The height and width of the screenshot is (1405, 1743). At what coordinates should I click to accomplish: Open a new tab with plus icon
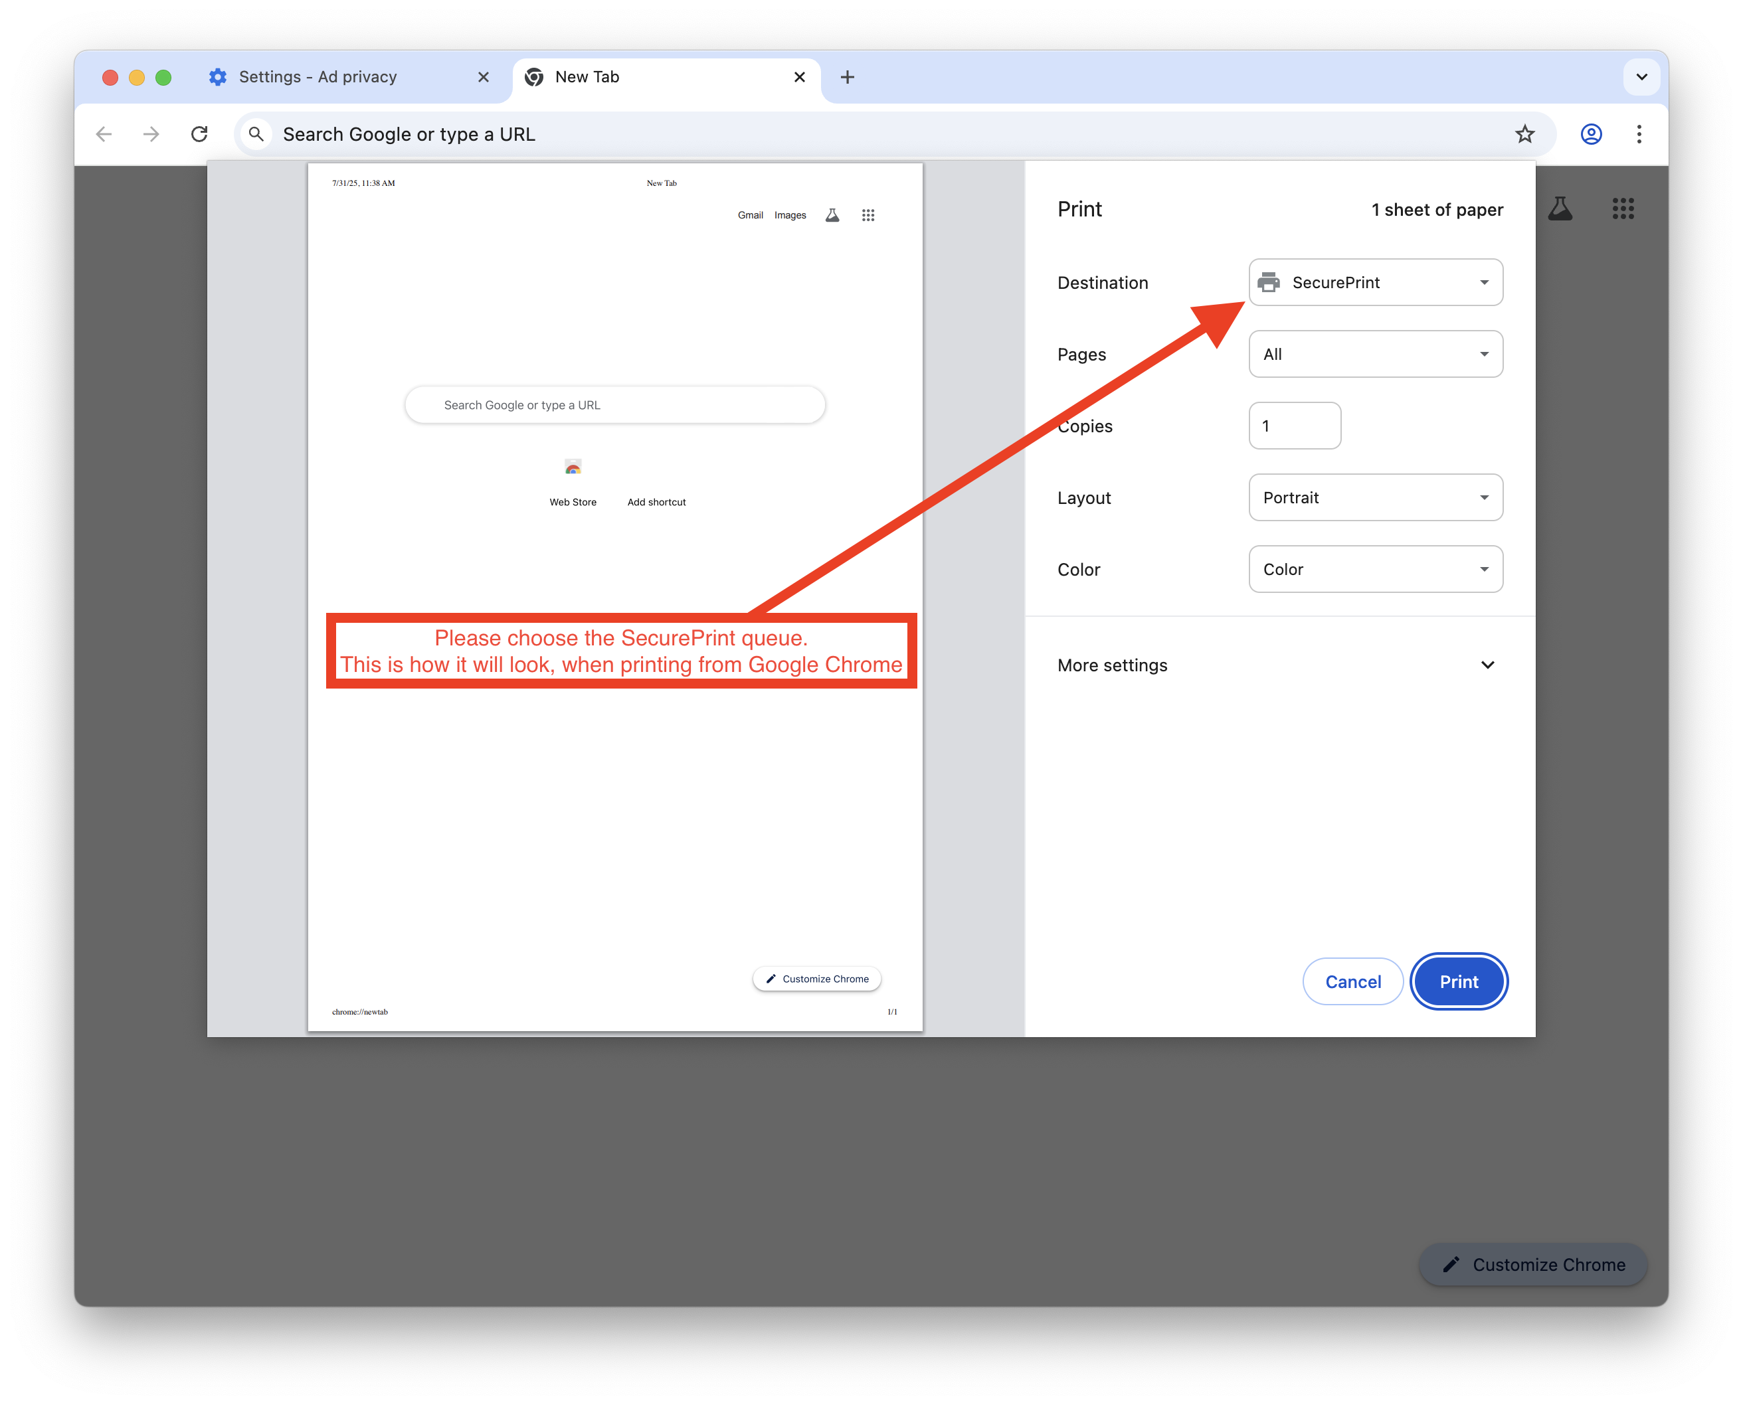pyautogui.click(x=847, y=77)
